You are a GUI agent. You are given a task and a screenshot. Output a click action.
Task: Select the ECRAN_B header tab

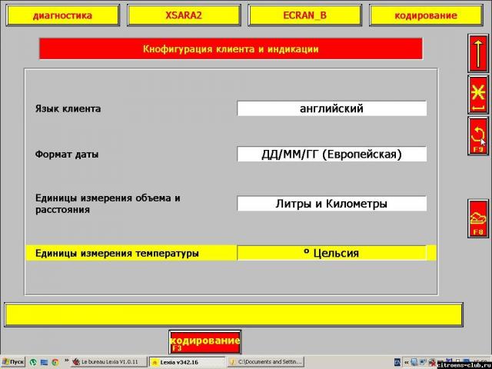(304, 15)
